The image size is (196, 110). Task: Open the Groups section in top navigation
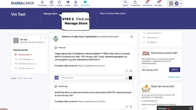59,3
